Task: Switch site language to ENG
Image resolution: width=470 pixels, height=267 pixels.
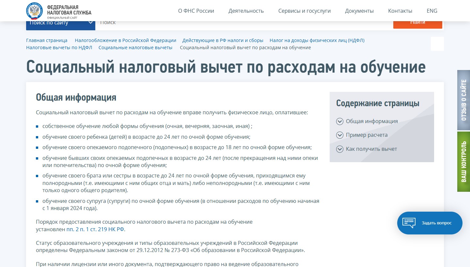Action: (432, 11)
